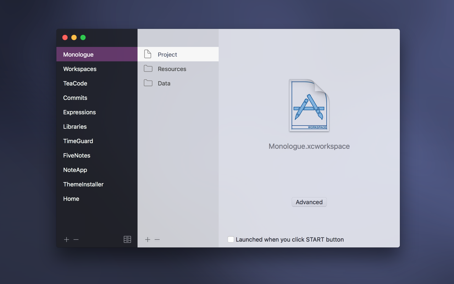This screenshot has width=454, height=284.
Task: Open the FiveNotes project
Action: pos(77,155)
